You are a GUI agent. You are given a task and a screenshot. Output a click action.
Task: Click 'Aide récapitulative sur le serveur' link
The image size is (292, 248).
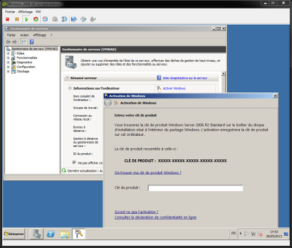tap(185, 78)
